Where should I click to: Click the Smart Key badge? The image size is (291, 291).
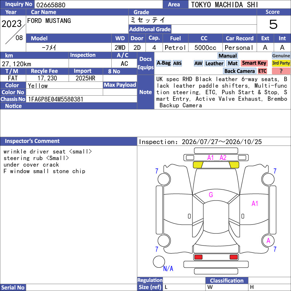(254, 63)
